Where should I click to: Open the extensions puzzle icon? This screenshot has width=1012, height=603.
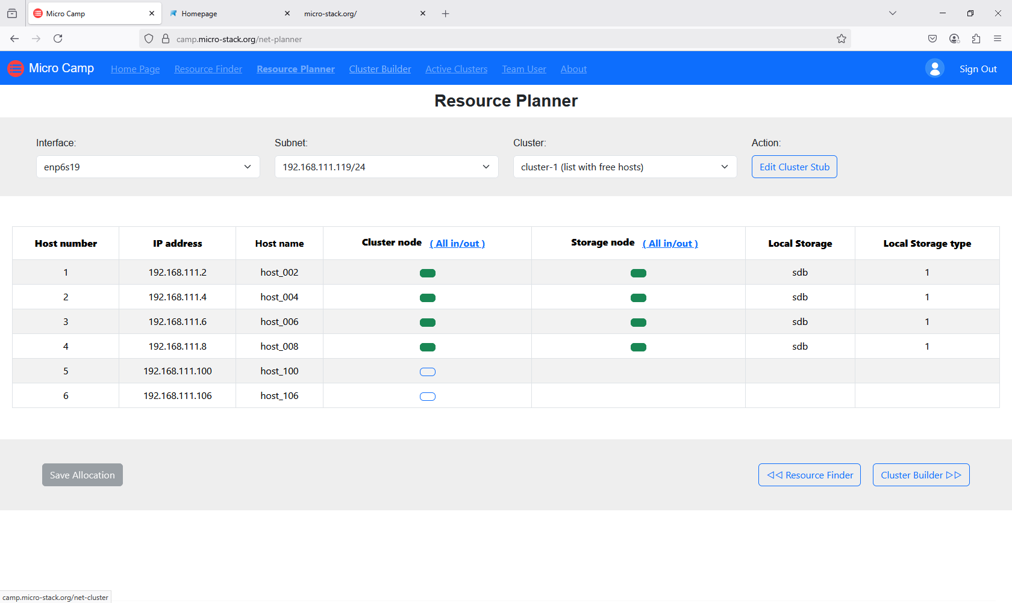click(976, 39)
